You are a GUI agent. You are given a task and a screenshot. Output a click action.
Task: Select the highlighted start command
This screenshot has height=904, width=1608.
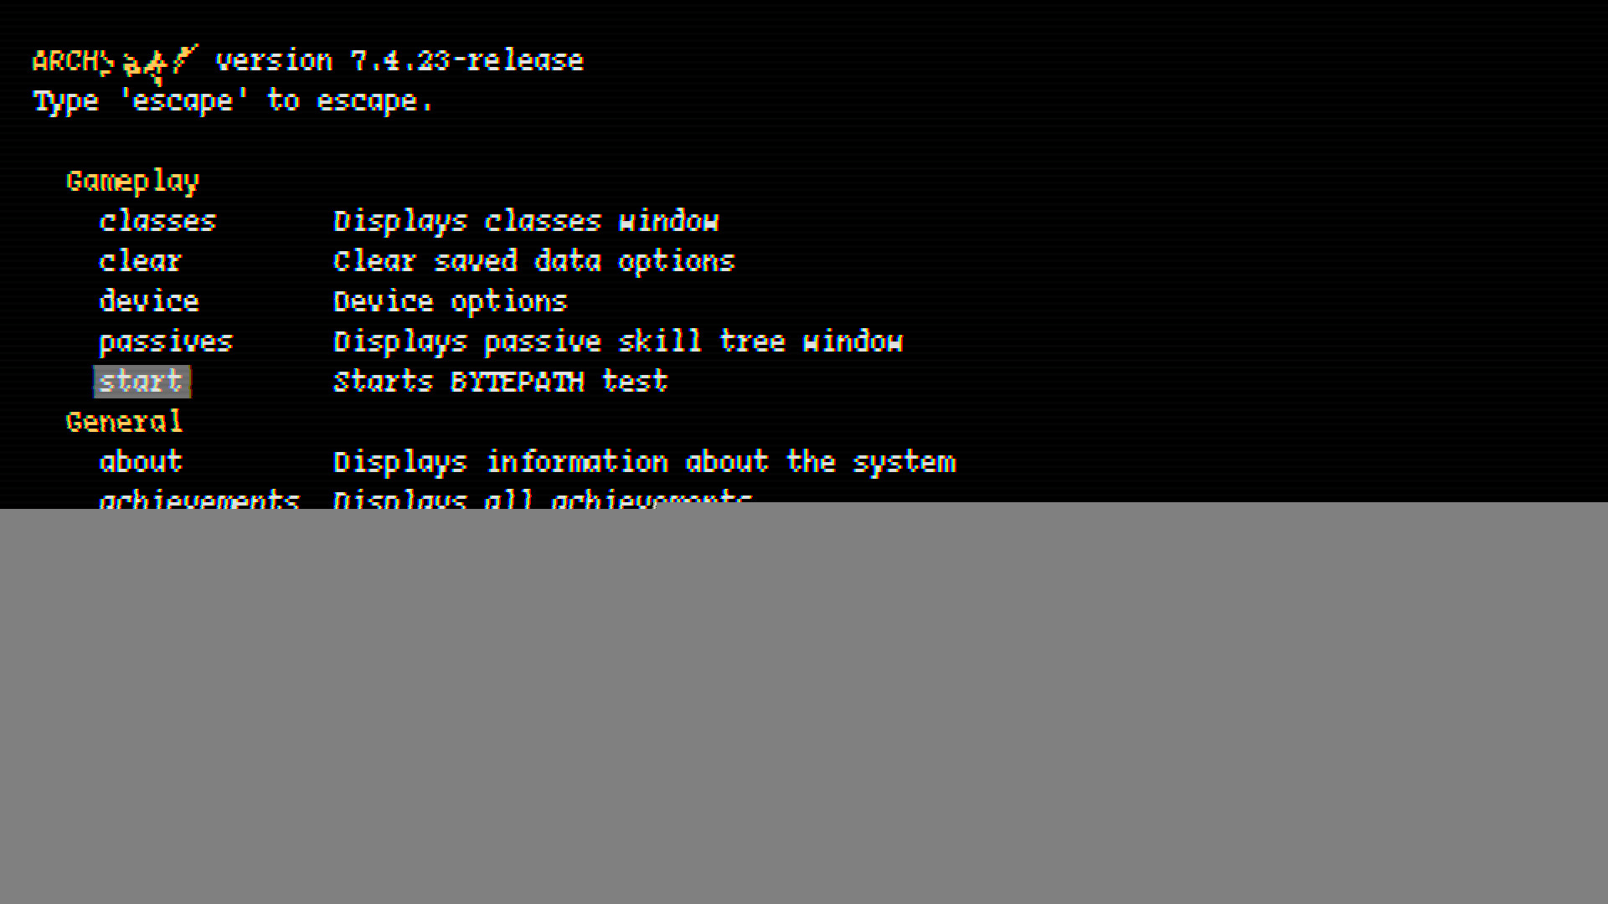pyautogui.click(x=142, y=382)
